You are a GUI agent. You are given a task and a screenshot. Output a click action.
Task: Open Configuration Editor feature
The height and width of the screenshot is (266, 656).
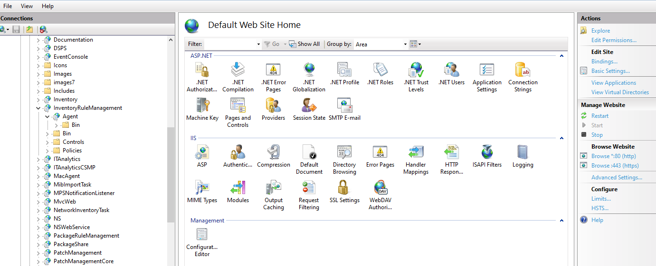click(202, 242)
